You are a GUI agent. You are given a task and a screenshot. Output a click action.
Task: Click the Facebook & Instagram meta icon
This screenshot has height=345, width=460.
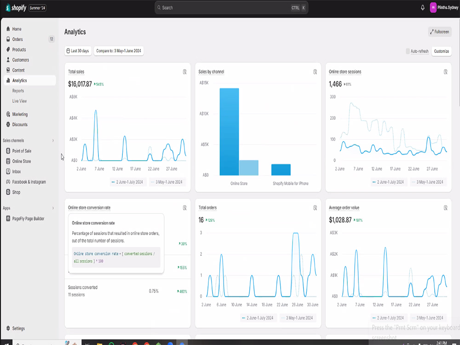[x=8, y=182]
